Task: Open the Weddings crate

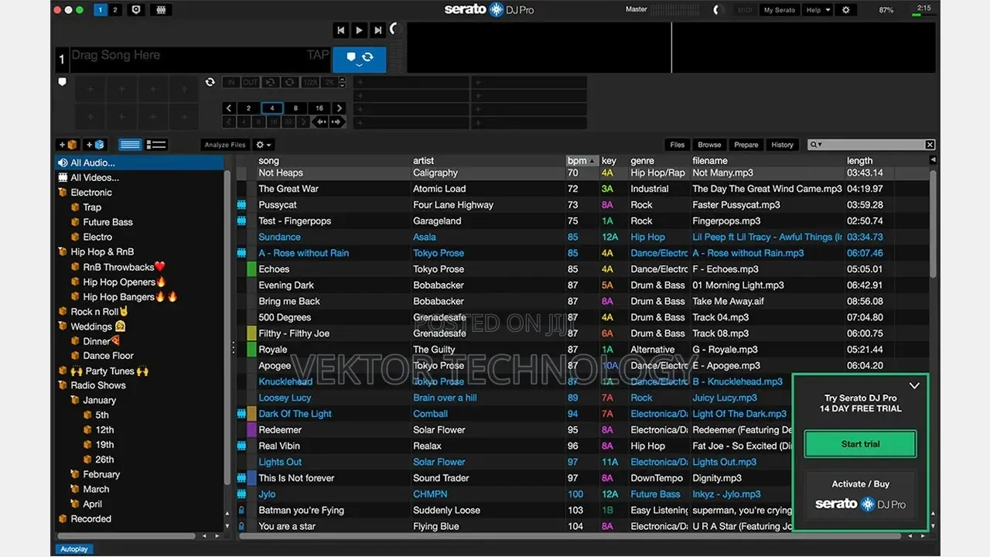Action: 91,326
